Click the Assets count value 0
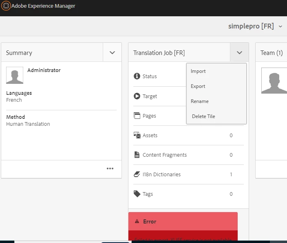This screenshot has height=243, width=287. click(x=231, y=135)
